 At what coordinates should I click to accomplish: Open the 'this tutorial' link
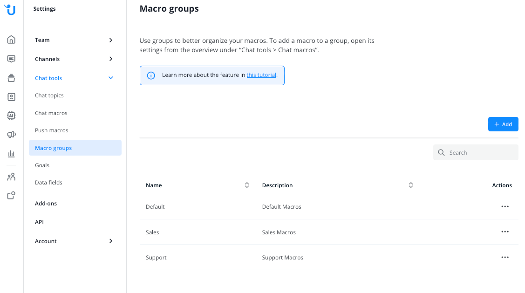[x=261, y=75]
